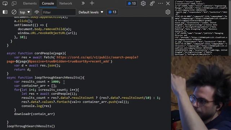Image resolution: width=231 pixels, height=130 pixels.
Task: Select the Console tab
Action: pos(48,3)
